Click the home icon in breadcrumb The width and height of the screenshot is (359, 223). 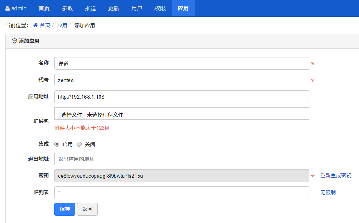pyautogui.click(x=35, y=25)
